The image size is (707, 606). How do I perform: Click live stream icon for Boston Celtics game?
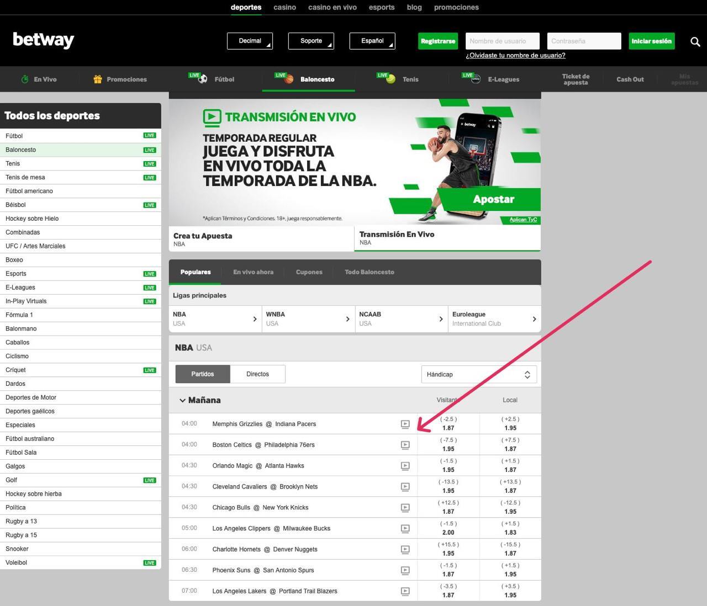(405, 445)
